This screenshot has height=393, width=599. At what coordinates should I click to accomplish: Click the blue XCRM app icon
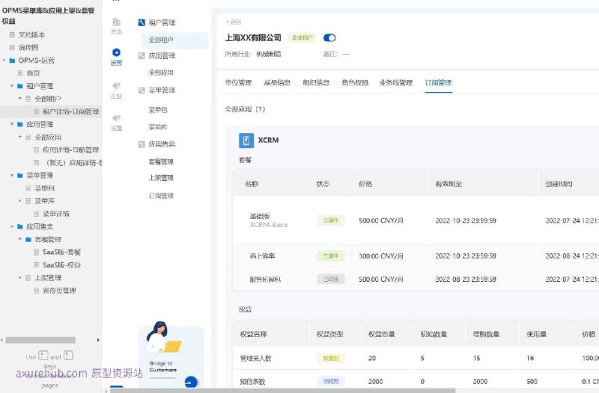point(246,140)
